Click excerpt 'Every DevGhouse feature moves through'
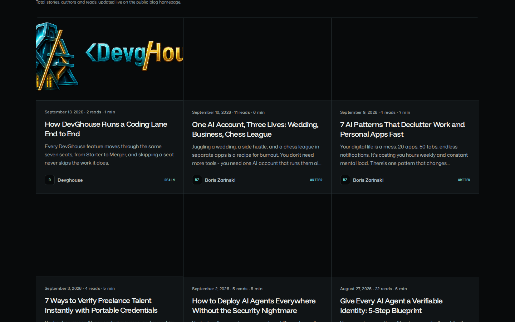 coord(109,155)
